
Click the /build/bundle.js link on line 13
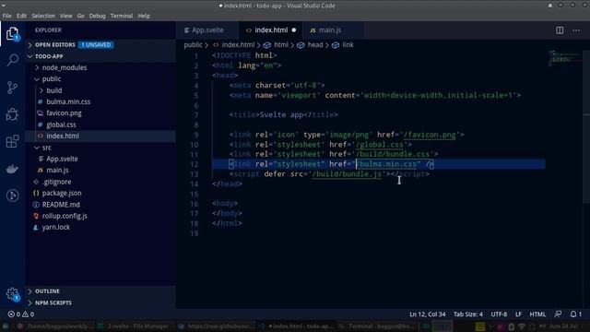point(347,174)
